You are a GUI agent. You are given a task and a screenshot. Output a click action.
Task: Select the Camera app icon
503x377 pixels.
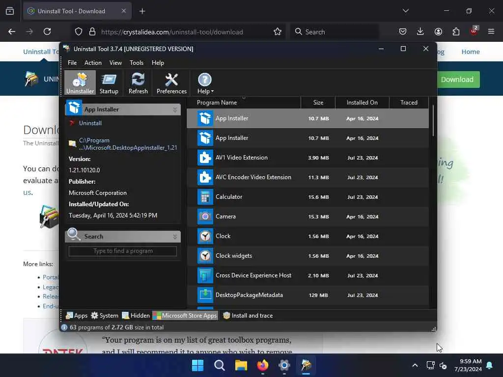coord(205,216)
